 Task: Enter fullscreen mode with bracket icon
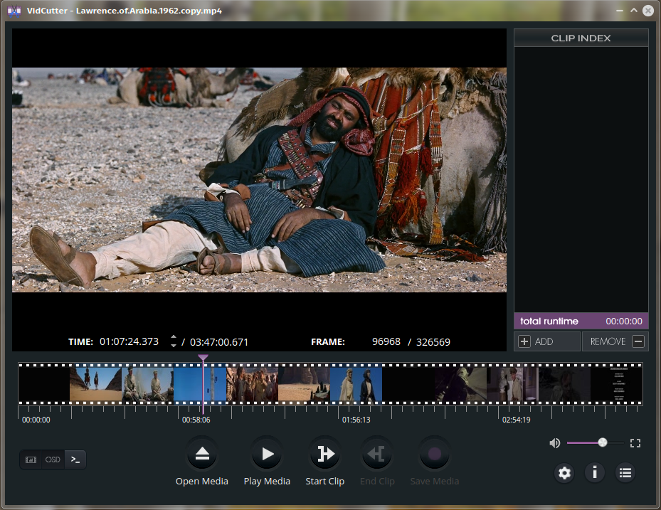pyautogui.click(x=635, y=443)
